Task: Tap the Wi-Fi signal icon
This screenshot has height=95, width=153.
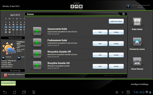Action: pyautogui.click(x=147, y=92)
